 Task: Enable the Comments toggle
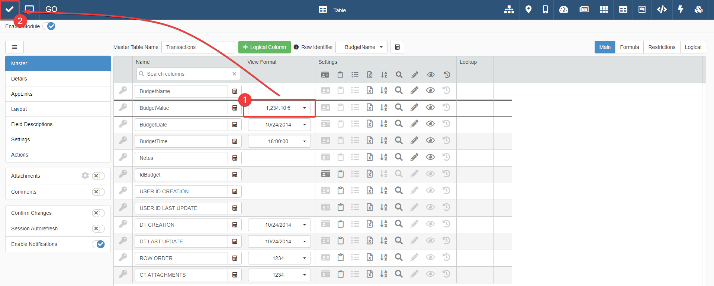[x=98, y=192]
